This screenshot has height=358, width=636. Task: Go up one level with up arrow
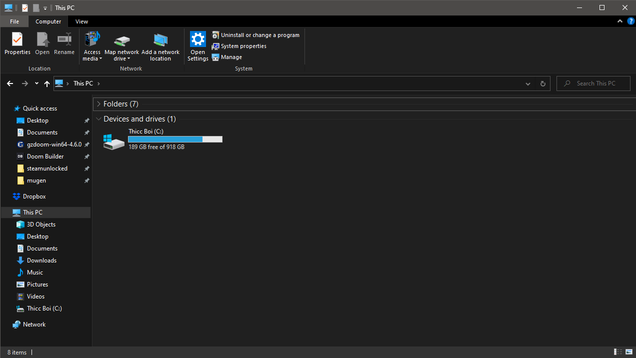(47, 84)
